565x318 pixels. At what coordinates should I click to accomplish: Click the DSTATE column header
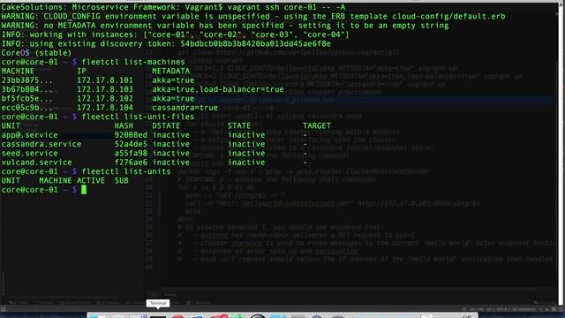[x=166, y=125]
